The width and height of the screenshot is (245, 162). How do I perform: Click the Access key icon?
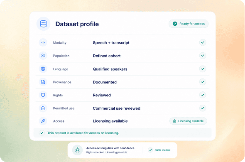point(43,121)
